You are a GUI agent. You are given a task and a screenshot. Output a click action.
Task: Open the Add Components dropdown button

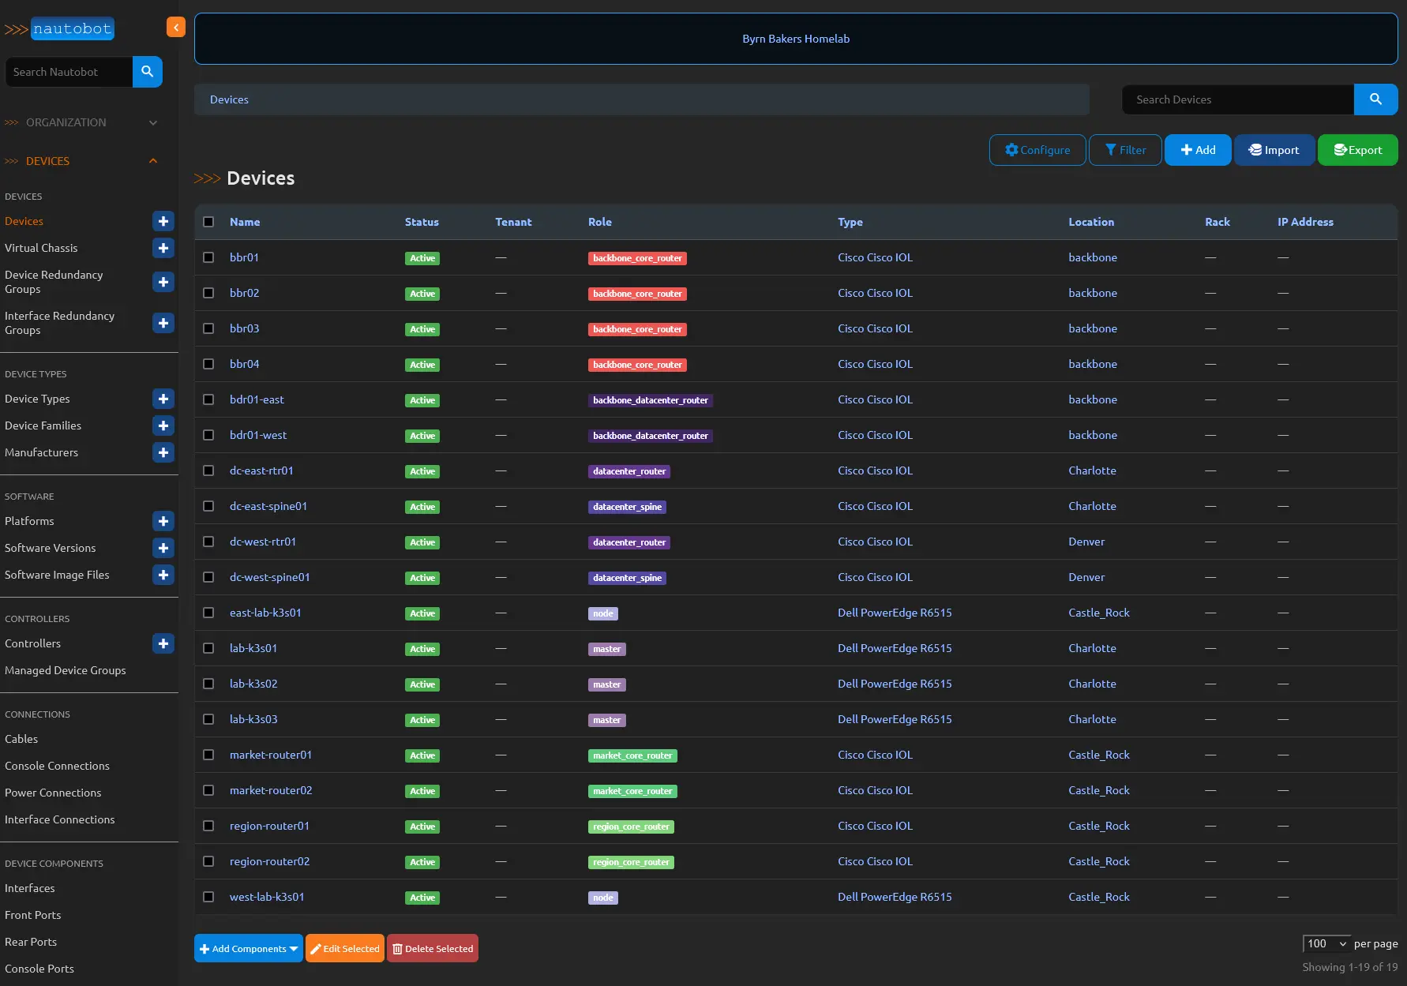(x=248, y=949)
